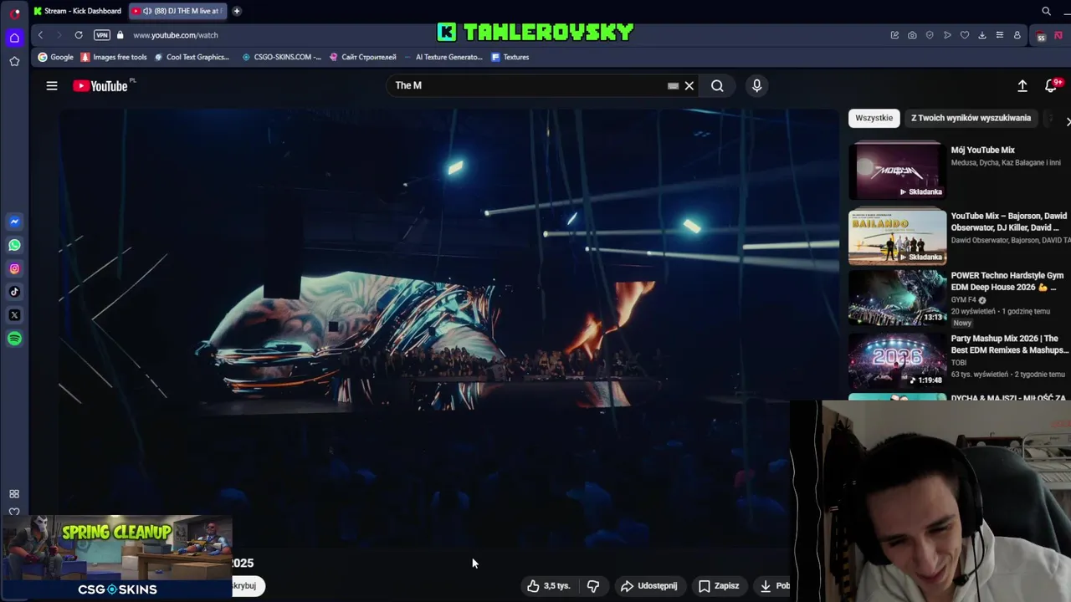Open YouTube notifications bell

1052,85
